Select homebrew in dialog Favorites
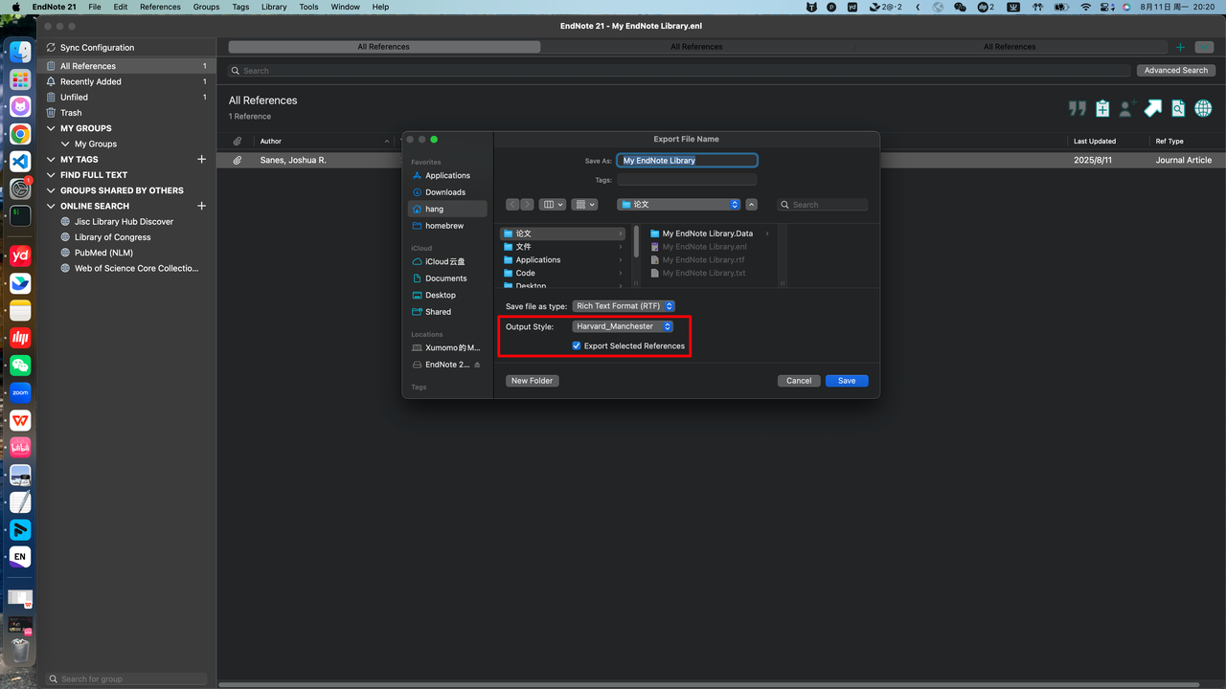 click(444, 226)
